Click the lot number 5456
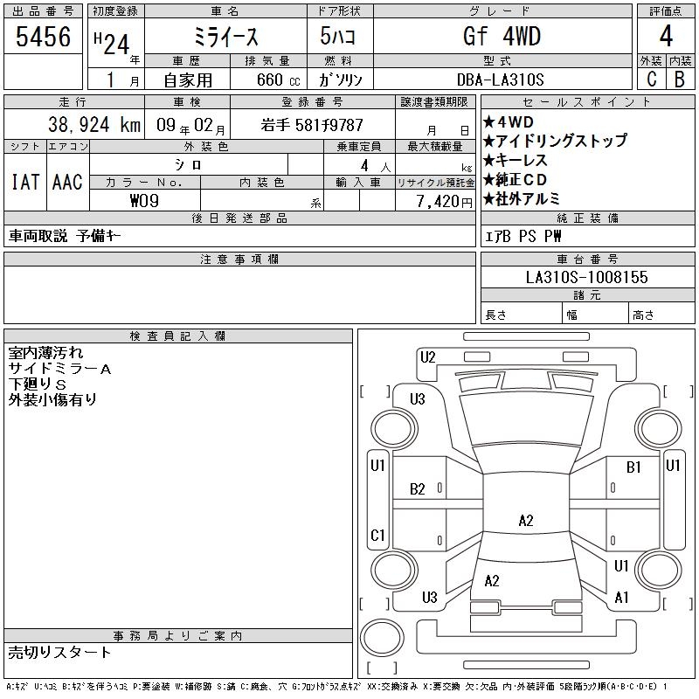The image size is (699, 699). pos(43,36)
